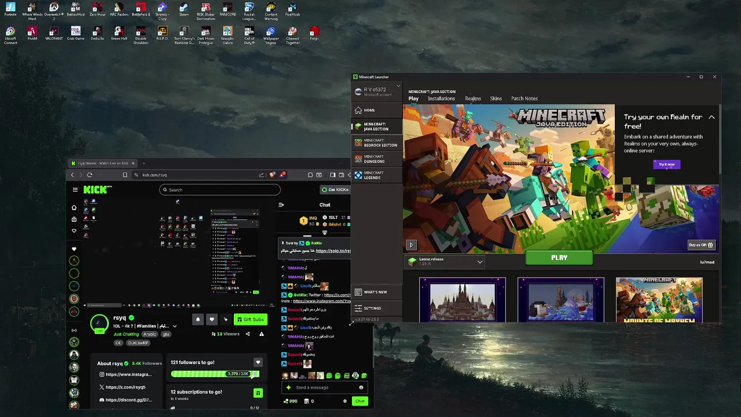This screenshot has width=741, height=417.
Task: Open the Patch Notes tab
Action: [x=524, y=98]
